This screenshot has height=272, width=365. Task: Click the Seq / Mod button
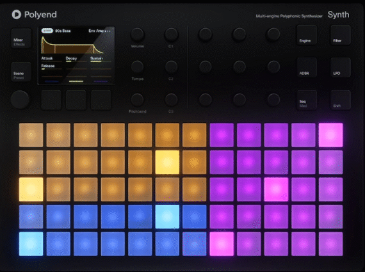click(307, 100)
